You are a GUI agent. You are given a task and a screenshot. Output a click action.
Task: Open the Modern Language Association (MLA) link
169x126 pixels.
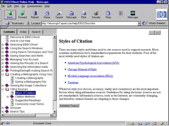click(90, 76)
